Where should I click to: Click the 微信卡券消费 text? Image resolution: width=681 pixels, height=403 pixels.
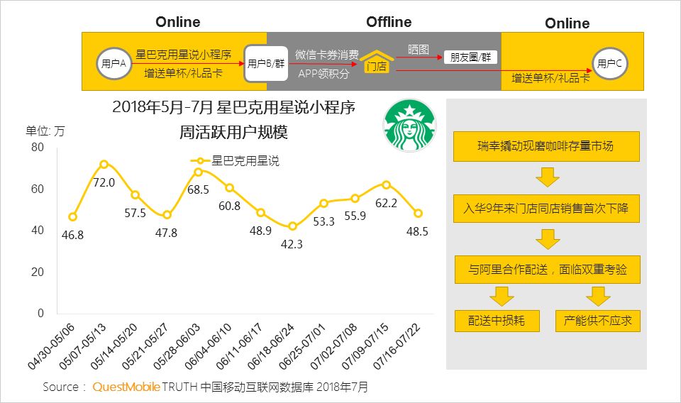tap(327, 55)
